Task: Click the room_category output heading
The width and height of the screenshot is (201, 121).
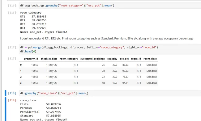Action: (31, 13)
